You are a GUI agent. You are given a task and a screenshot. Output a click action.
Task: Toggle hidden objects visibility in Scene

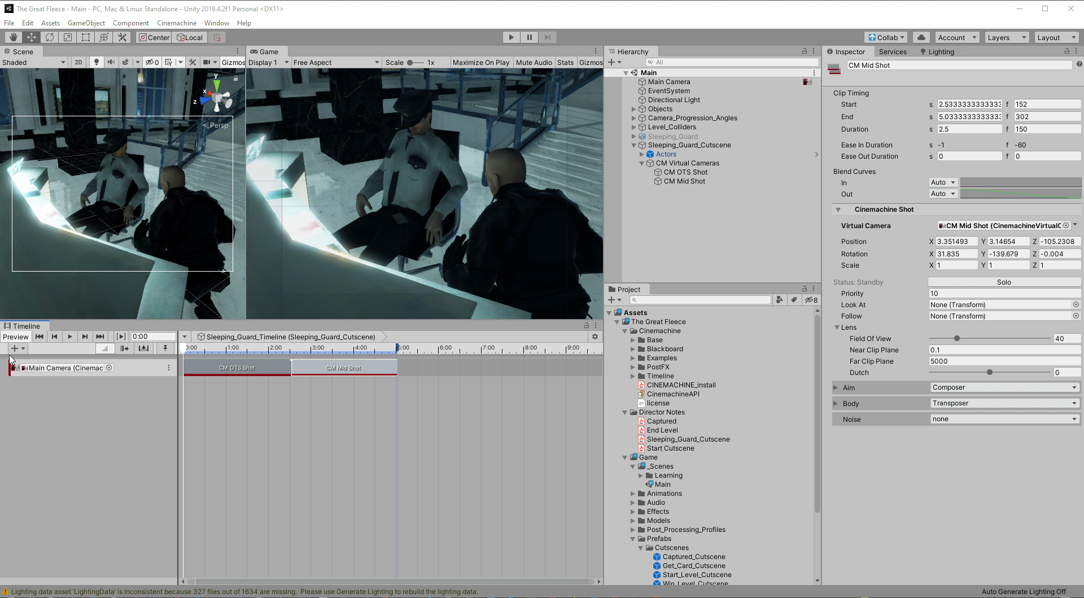(152, 62)
